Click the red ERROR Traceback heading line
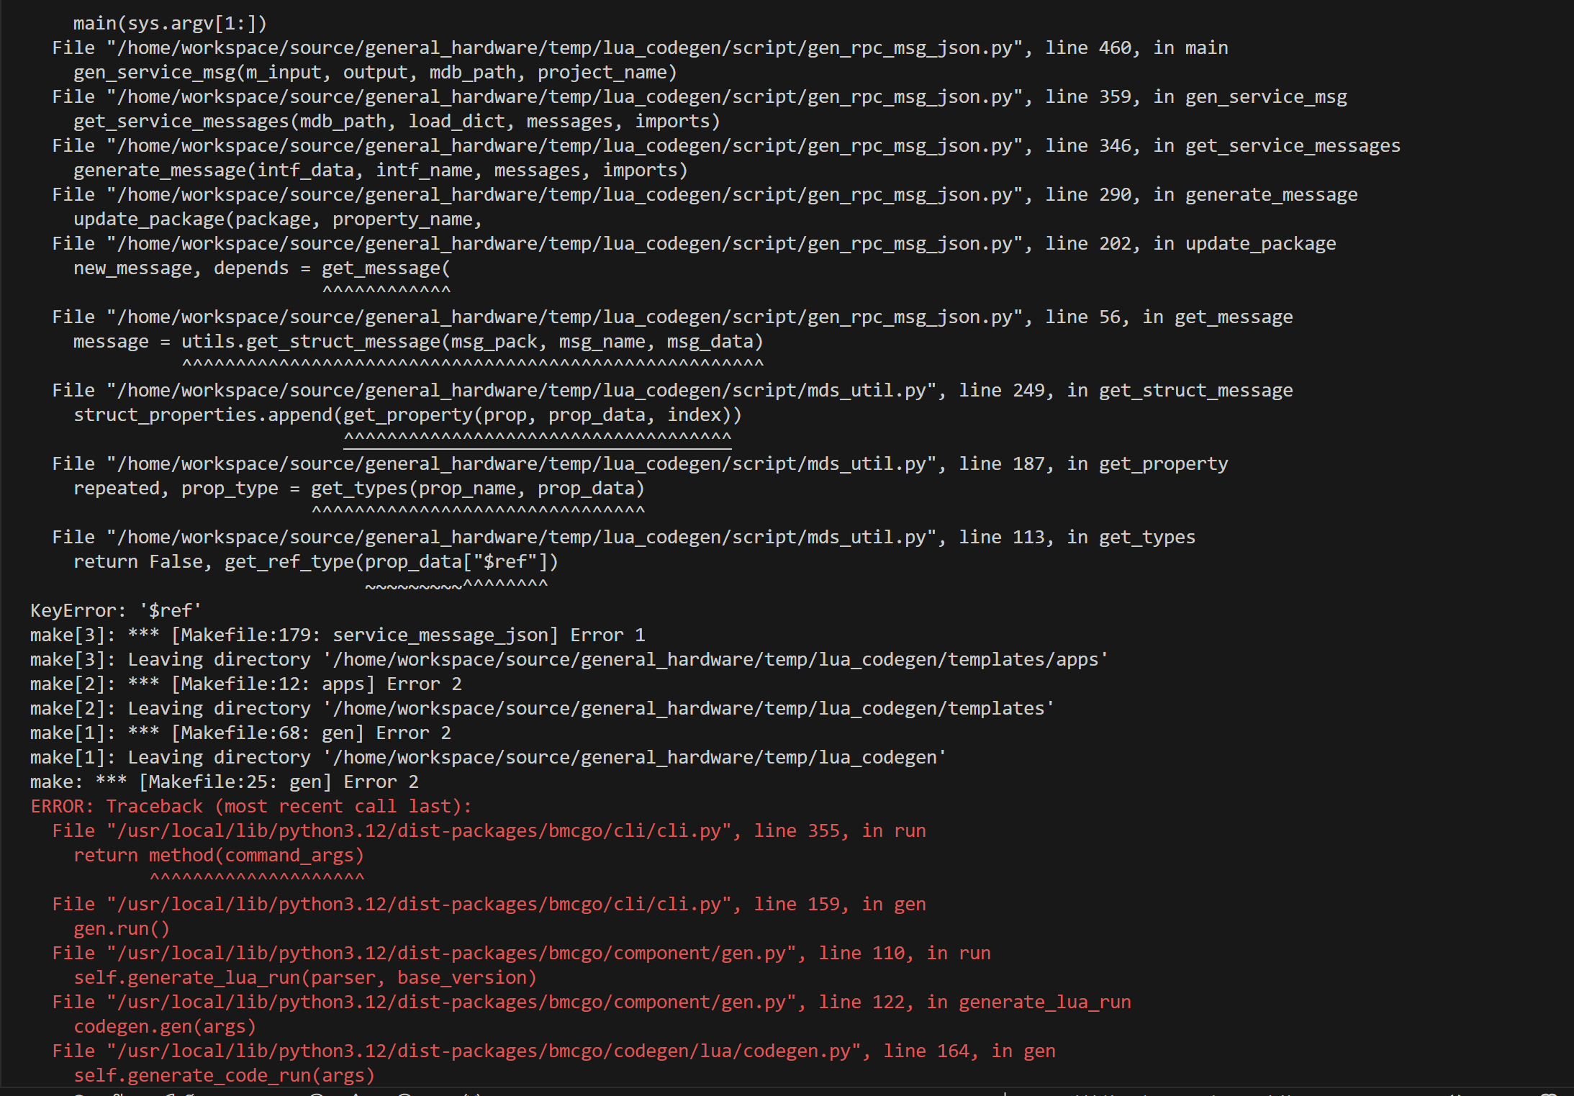This screenshot has width=1574, height=1096. (250, 807)
